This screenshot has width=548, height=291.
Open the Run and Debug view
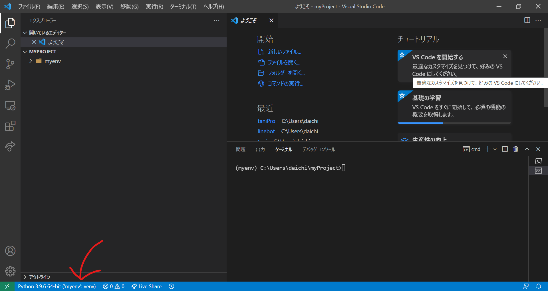point(10,85)
